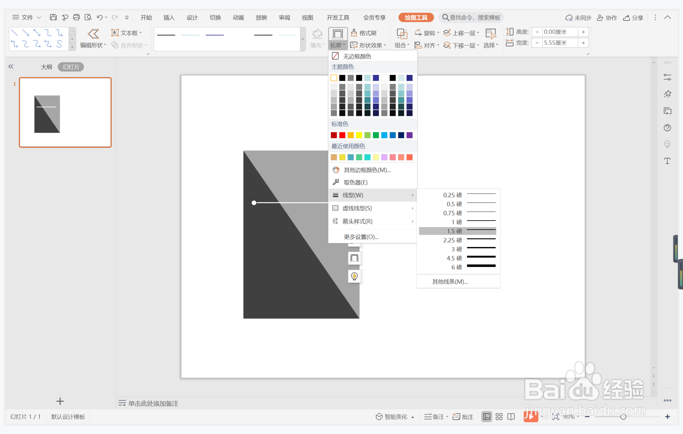Collapse the slide panel with double chevron

11,67
